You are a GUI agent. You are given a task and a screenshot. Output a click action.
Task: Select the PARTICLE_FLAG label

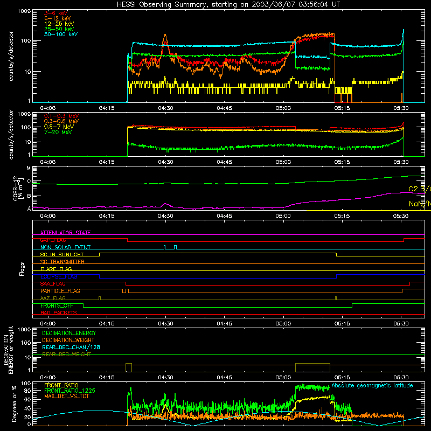60,291
